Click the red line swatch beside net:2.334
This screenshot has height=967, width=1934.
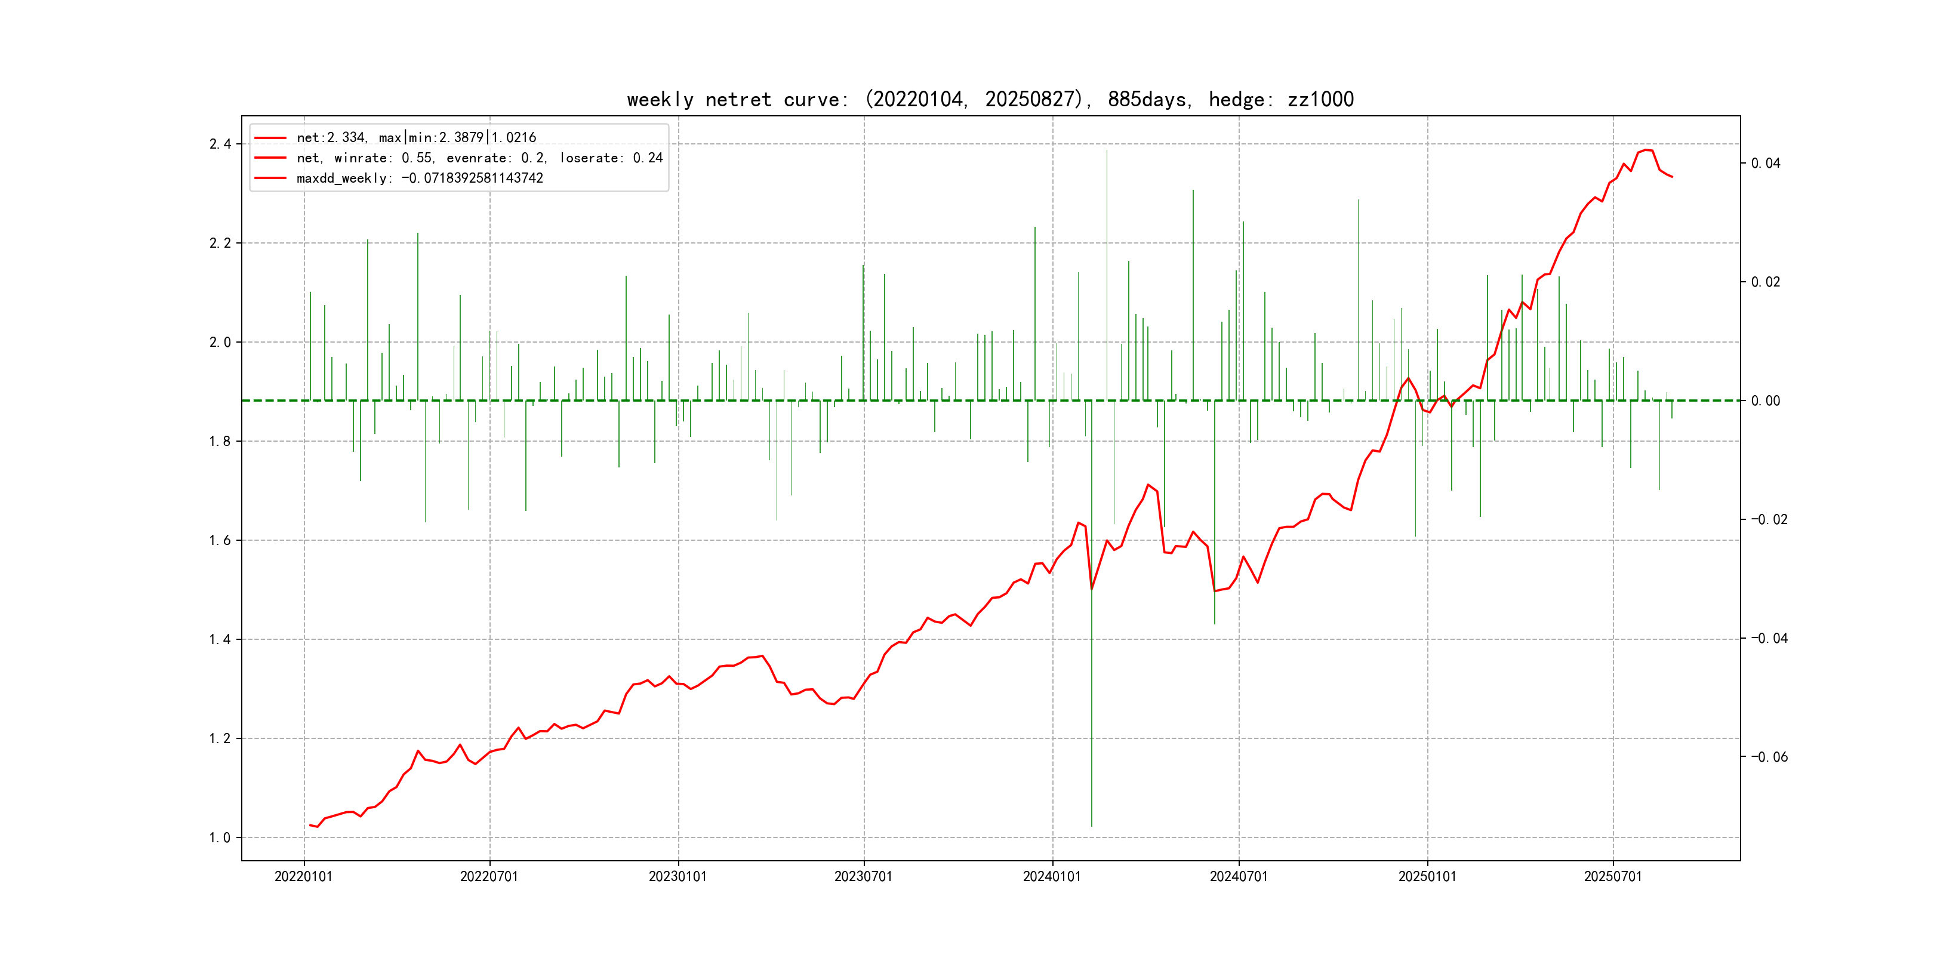click(x=270, y=137)
